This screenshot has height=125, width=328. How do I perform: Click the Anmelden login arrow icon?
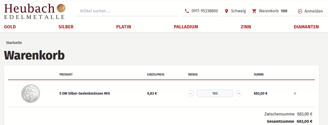coord(300,11)
